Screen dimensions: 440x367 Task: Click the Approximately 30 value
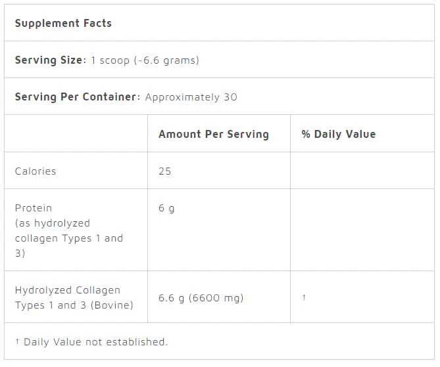click(191, 97)
